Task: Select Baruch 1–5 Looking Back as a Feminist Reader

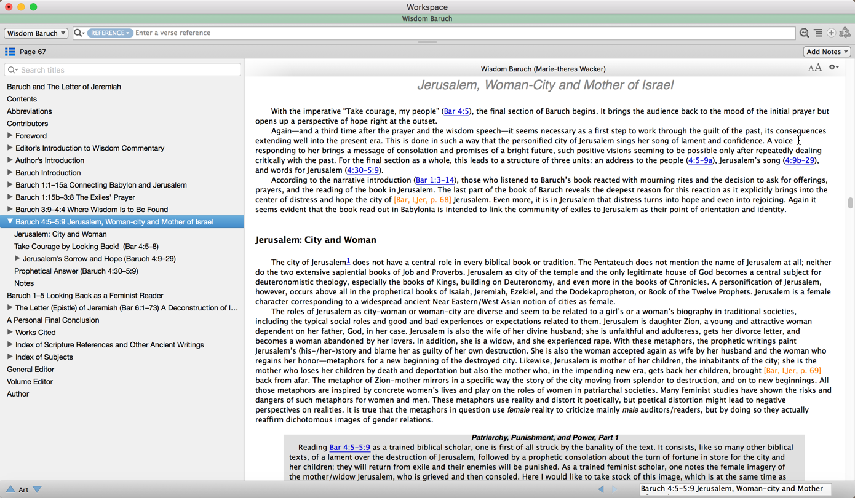Action: 85,296
